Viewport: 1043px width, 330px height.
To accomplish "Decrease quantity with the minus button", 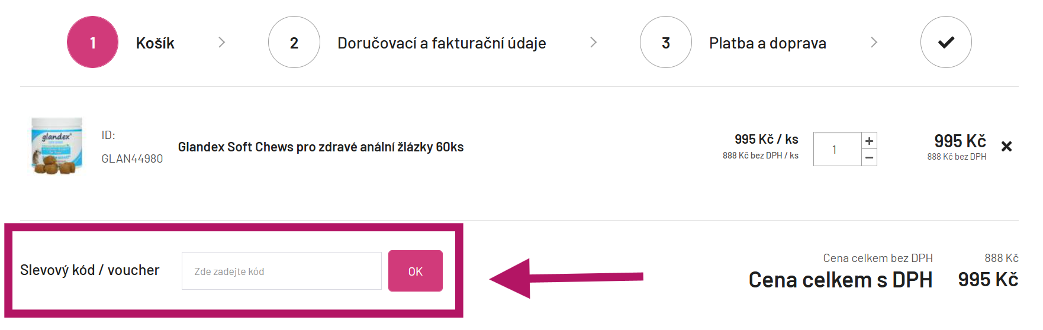I will (869, 157).
